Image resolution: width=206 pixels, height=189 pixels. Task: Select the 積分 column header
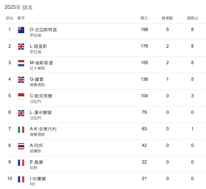pyautogui.click(x=144, y=18)
